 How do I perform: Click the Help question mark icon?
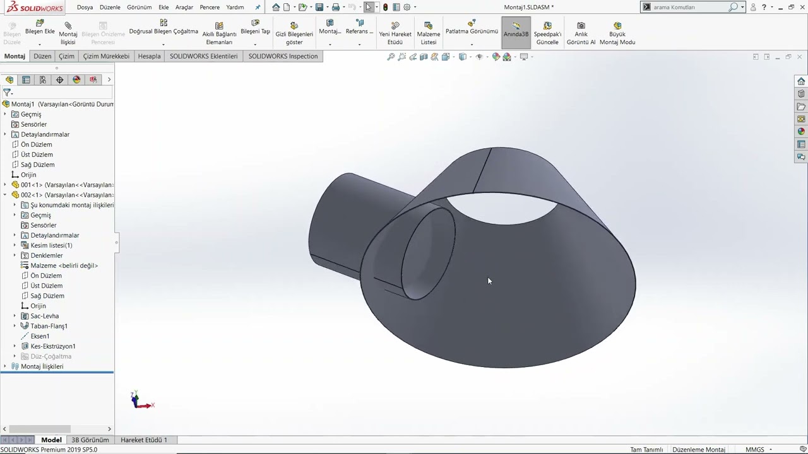(x=764, y=7)
